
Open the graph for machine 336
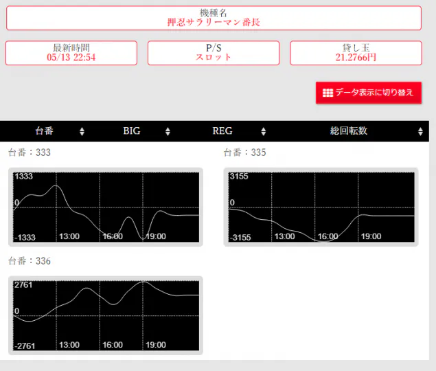tap(106, 315)
